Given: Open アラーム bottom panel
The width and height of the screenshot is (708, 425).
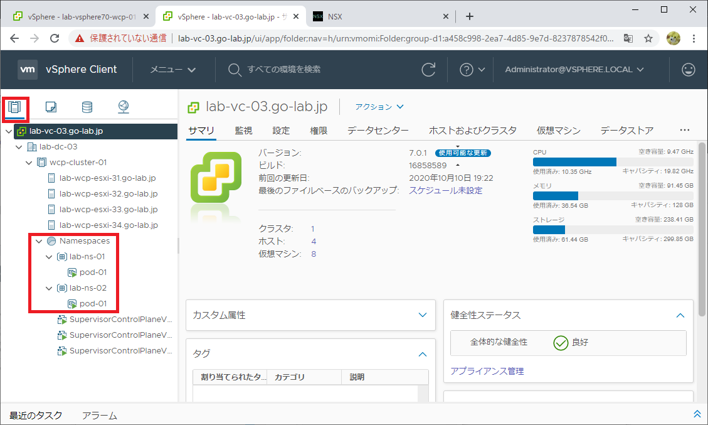Looking at the screenshot, I should 99,416.
